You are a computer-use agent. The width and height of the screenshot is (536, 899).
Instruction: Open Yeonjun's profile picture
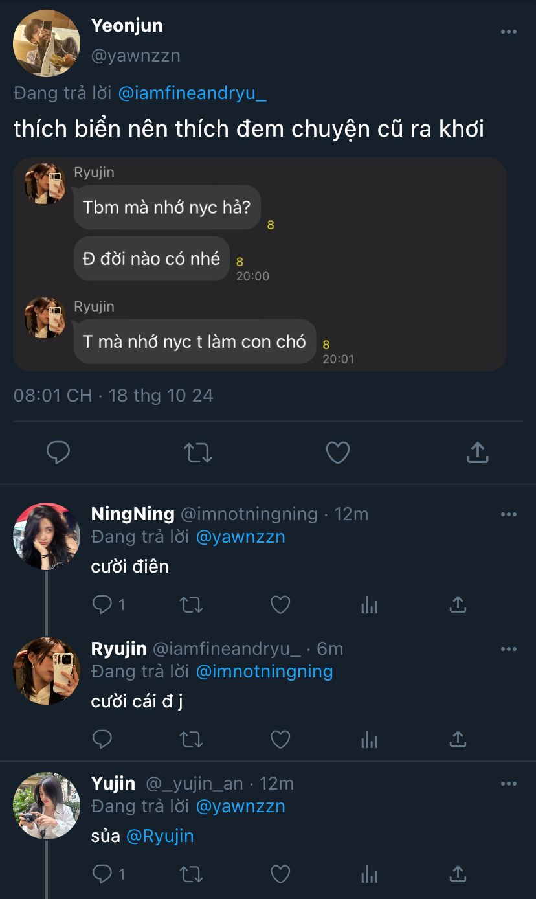pos(47,43)
